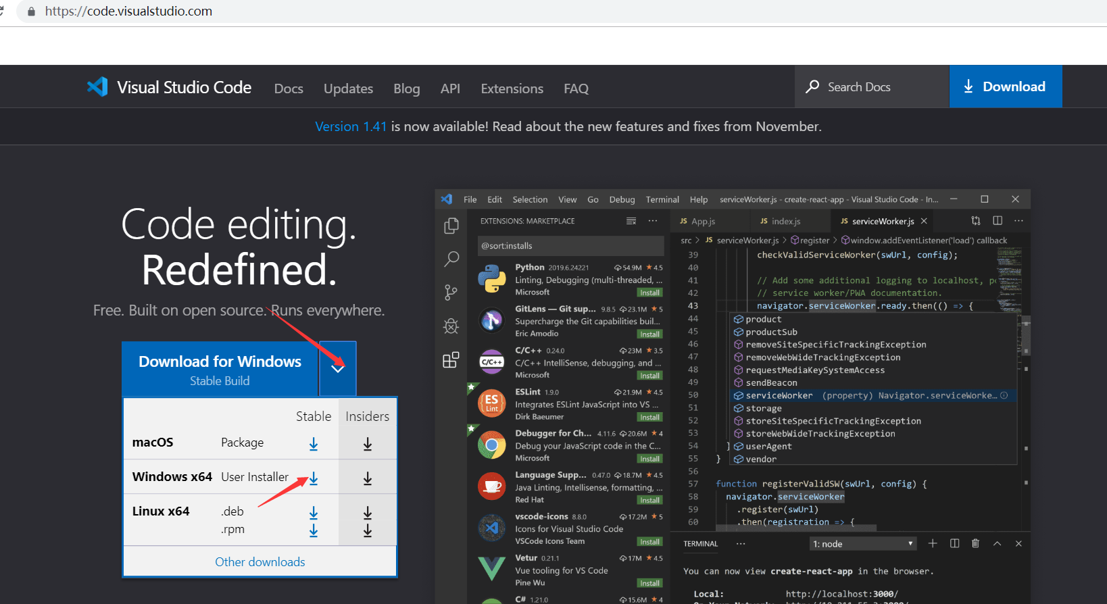Open the Go menu
This screenshot has height=604, width=1107.
tap(593, 199)
